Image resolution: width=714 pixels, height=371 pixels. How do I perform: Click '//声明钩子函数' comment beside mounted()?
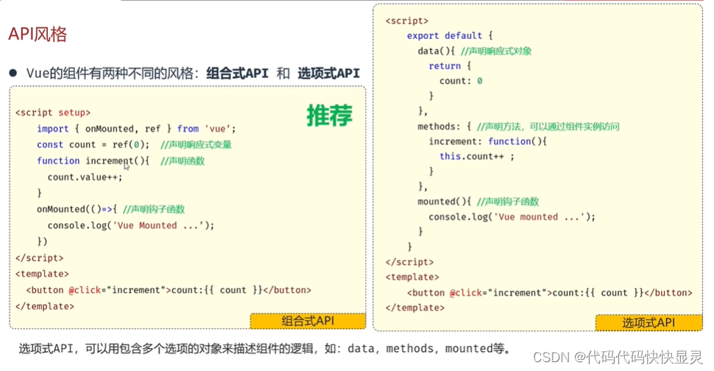point(508,202)
